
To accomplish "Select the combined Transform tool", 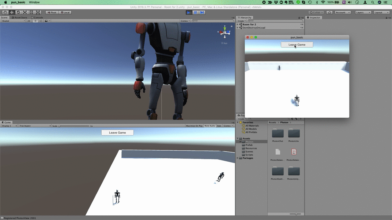I will [x=38, y=13].
